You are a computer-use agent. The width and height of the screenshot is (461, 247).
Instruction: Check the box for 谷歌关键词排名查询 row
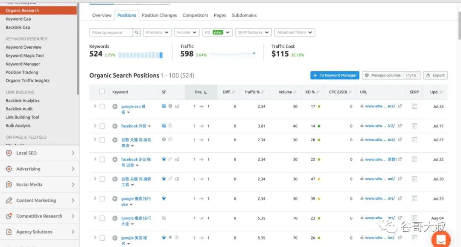[x=102, y=140]
